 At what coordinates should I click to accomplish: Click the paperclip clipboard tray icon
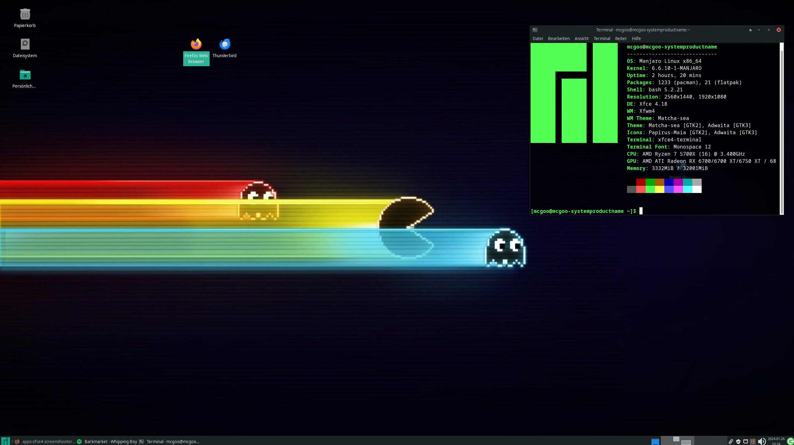pyautogui.click(x=731, y=441)
